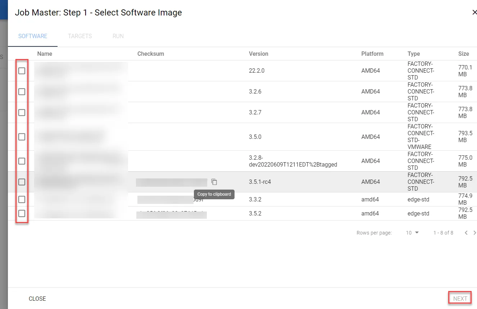Check the 3.2.8-dev20220609 image checkbox

(22, 161)
